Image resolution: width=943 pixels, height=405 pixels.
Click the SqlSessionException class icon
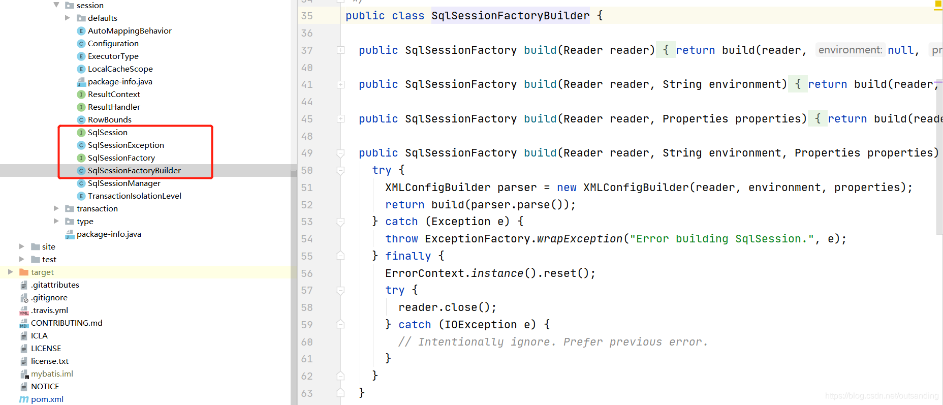81,145
